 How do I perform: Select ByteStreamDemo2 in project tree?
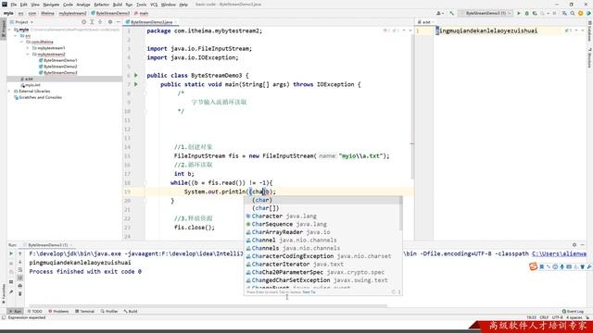(57, 67)
